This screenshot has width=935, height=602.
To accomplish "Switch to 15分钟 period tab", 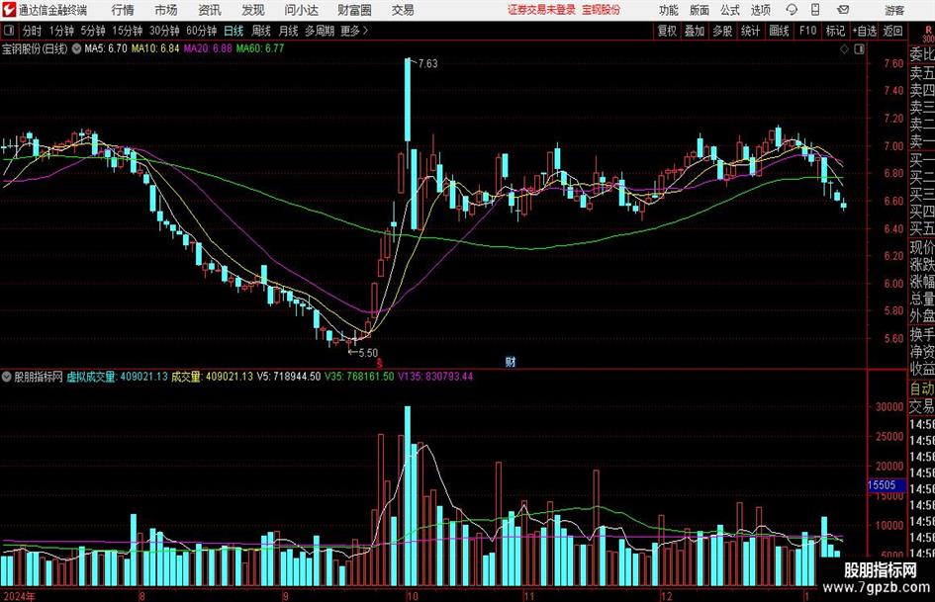I will coord(127,31).
